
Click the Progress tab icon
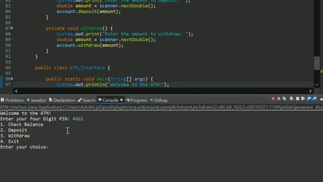click(128, 100)
